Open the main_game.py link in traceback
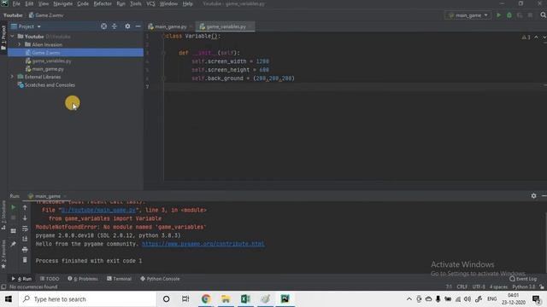This screenshot has height=307, width=547. [98, 211]
